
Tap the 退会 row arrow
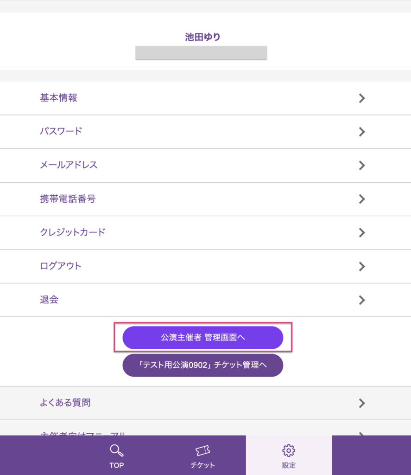coord(362,300)
